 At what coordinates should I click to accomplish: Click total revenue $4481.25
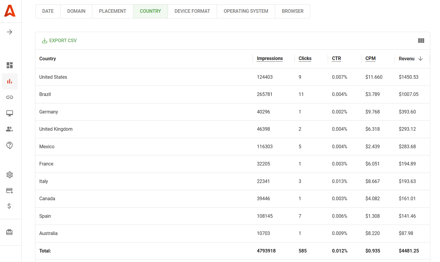(409, 251)
